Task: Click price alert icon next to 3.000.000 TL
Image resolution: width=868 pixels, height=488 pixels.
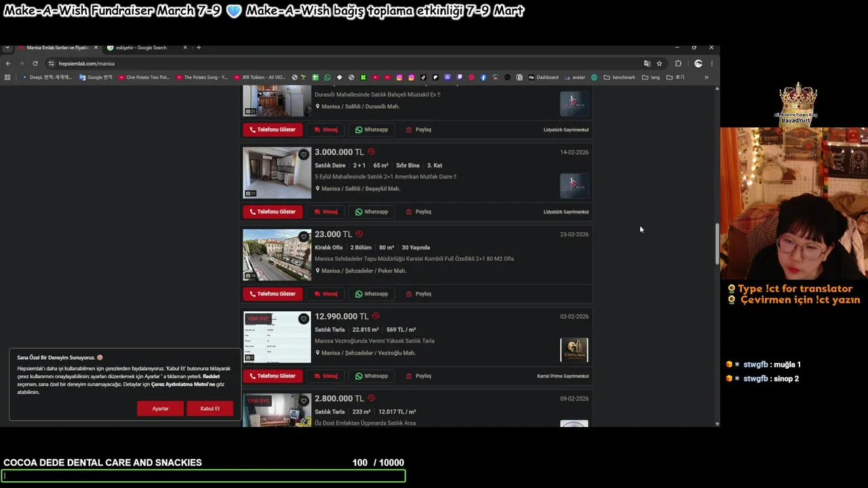Action: [x=371, y=152]
